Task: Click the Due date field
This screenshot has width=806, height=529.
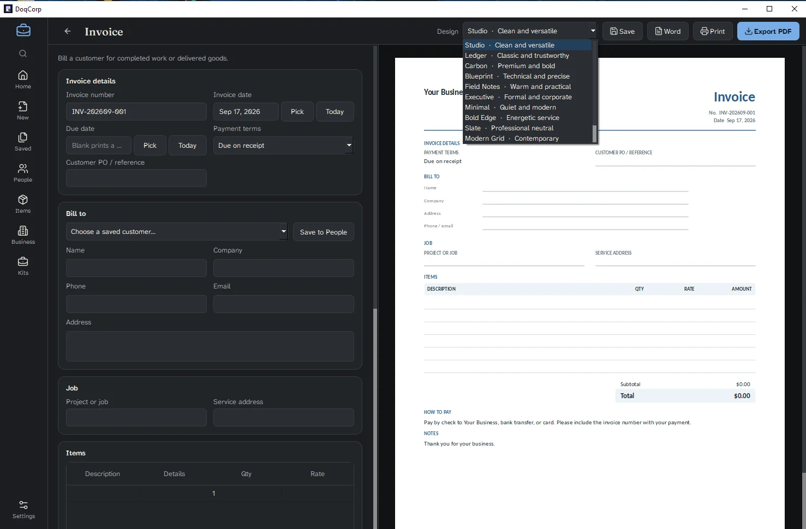Action: [99, 146]
